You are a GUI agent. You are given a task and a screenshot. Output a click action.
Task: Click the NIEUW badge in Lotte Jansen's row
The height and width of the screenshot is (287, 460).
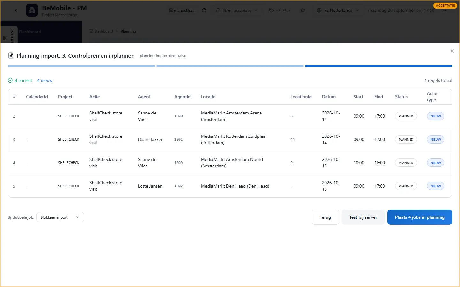(x=436, y=186)
